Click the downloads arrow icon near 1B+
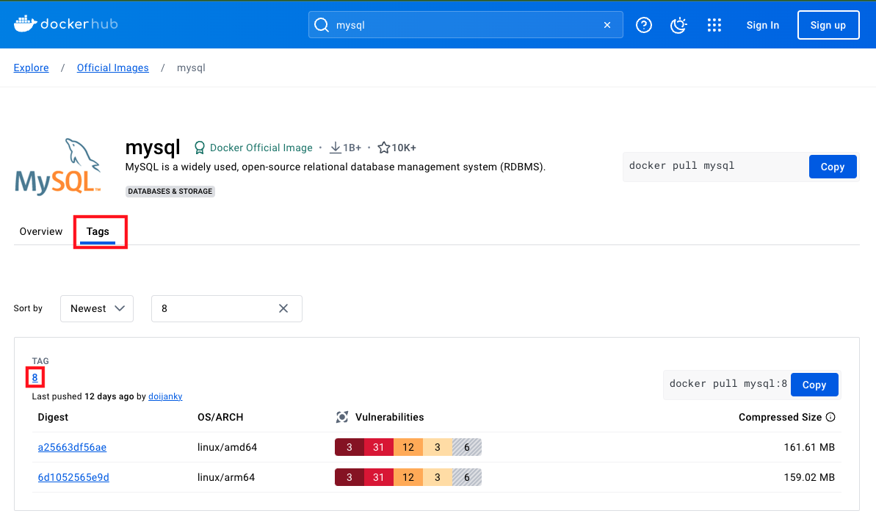Screen dimensions: 876x519 click(336, 148)
